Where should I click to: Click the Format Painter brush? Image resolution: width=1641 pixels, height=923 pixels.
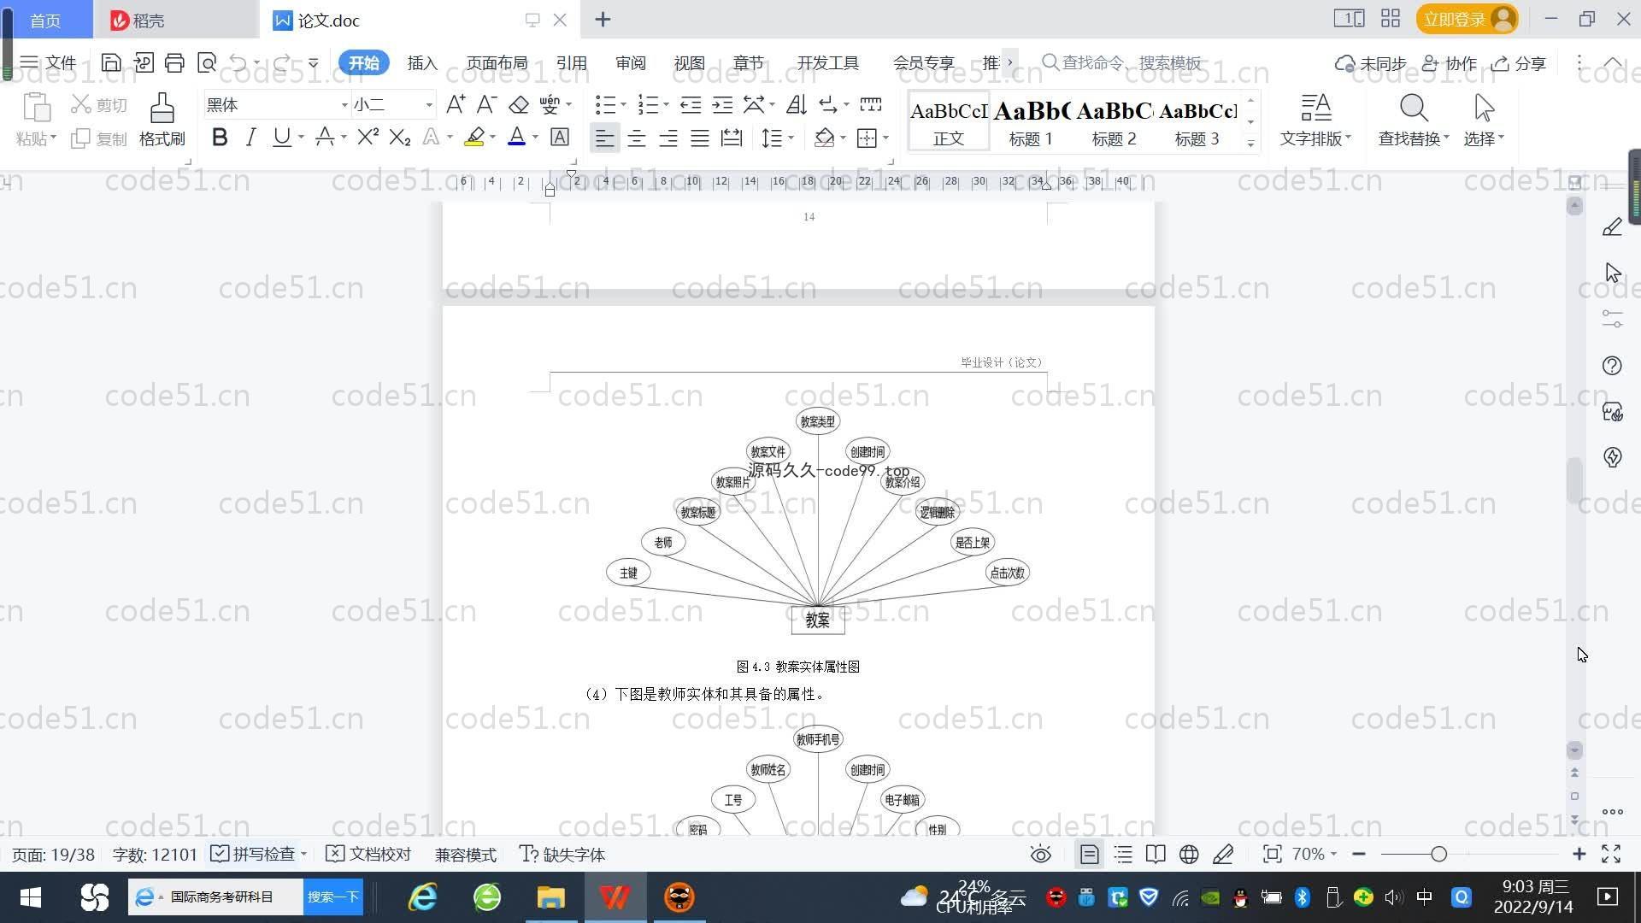[162, 120]
